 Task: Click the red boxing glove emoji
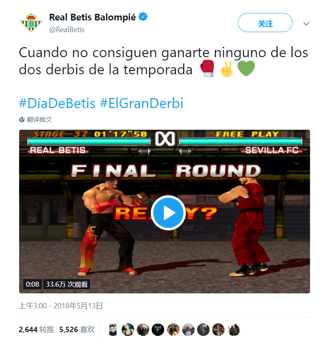207,68
